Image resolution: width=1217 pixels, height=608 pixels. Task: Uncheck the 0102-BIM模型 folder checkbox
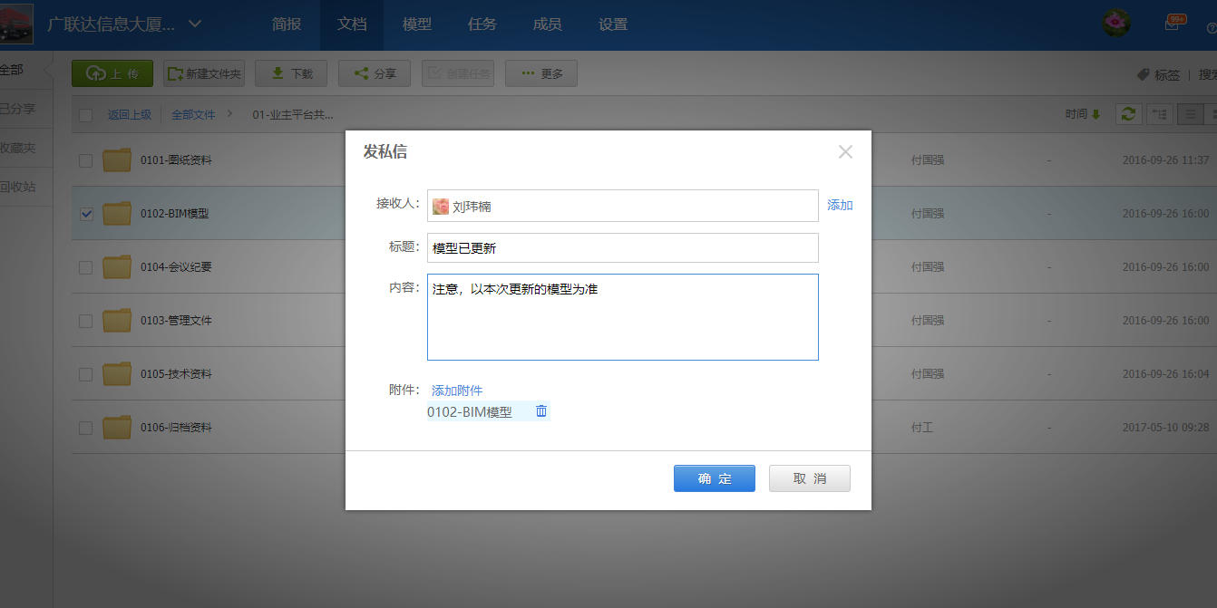click(x=86, y=214)
